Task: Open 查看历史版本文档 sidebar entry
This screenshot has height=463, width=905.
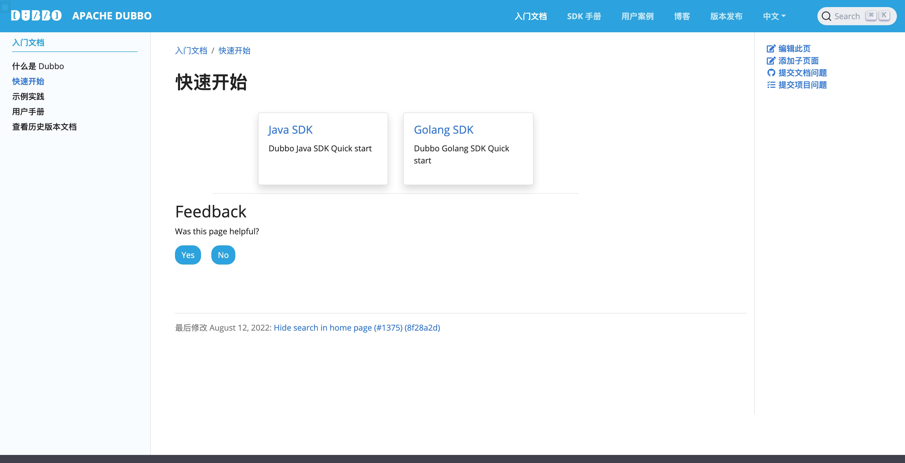Action: tap(44, 127)
